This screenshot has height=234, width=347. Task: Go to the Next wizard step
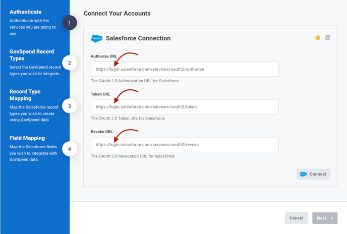pyautogui.click(x=325, y=218)
